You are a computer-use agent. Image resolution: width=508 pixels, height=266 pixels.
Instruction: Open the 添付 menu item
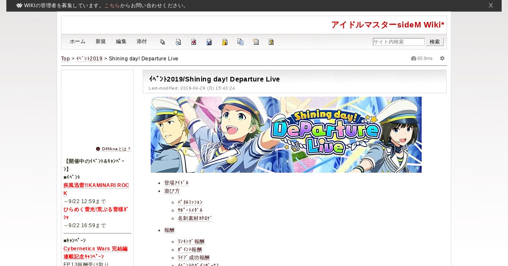[x=142, y=41]
